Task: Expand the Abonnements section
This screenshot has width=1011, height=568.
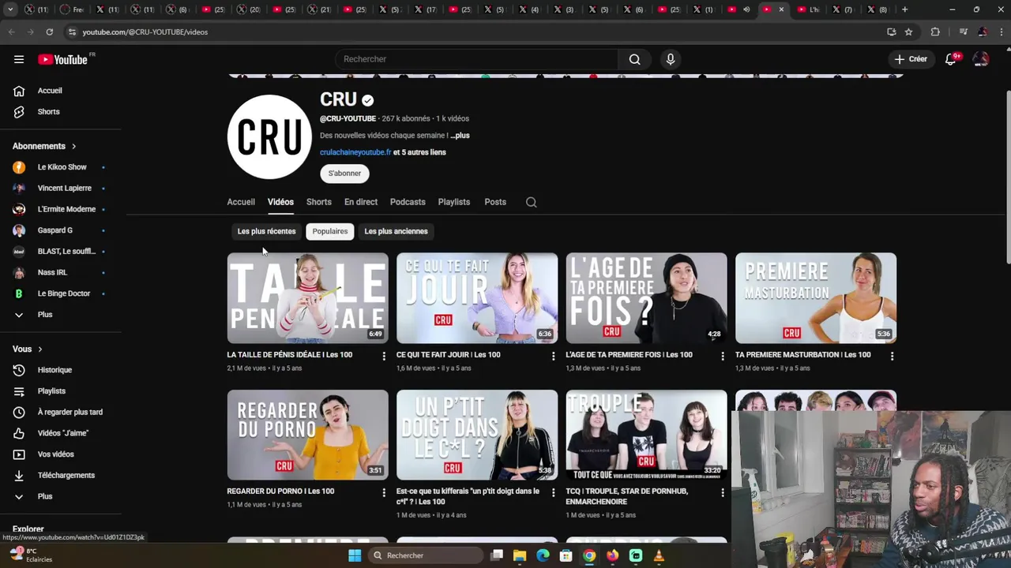Action: (45, 147)
